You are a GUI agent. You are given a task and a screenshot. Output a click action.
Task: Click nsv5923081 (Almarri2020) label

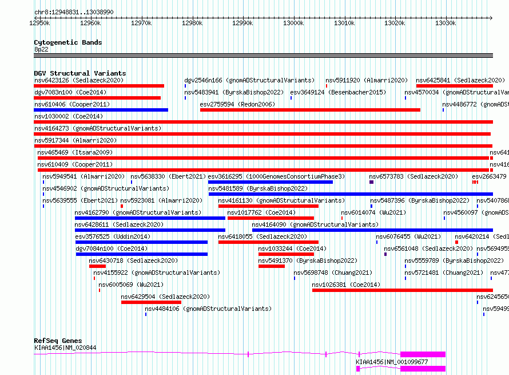point(161,200)
